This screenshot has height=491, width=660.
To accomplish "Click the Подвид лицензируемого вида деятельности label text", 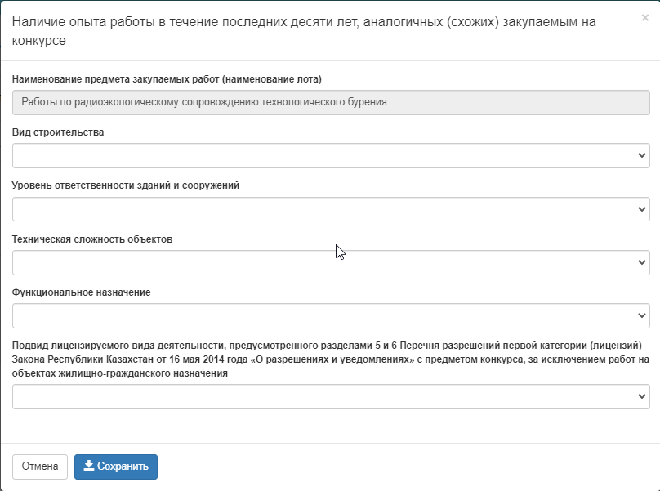I will 331,359.
